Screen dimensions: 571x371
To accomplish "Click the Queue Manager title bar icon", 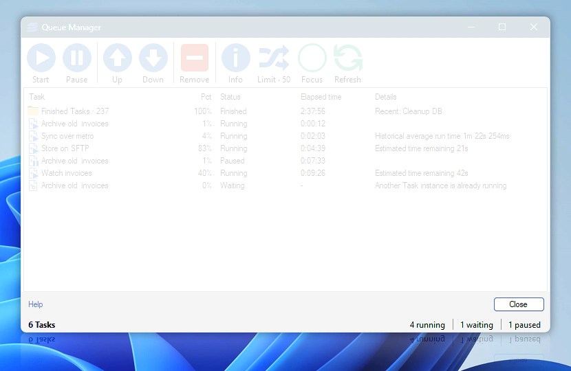I will click(32, 27).
